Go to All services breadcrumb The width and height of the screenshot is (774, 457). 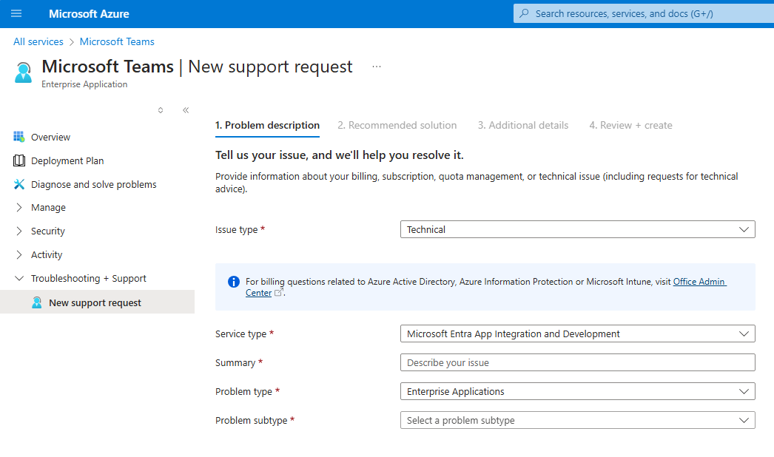[x=38, y=41]
